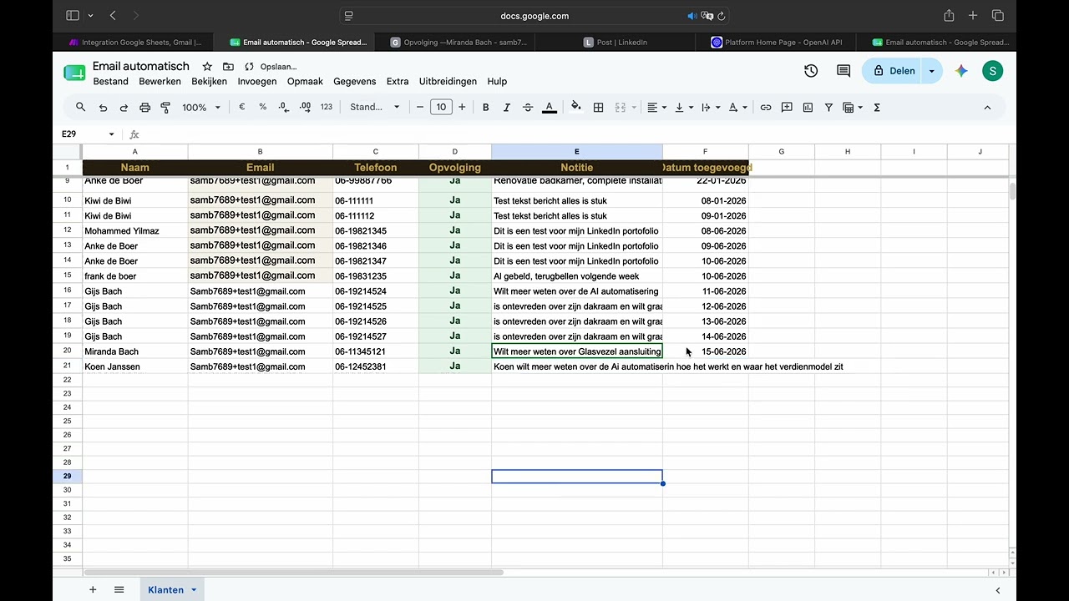Collapse the menus with toolbar chevron

987,107
